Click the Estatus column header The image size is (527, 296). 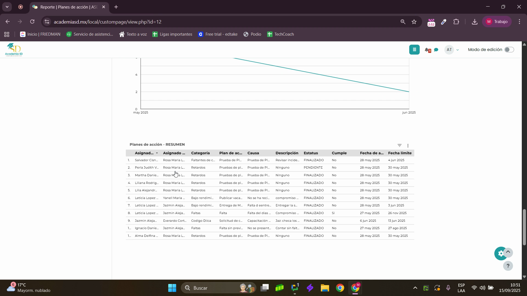click(311, 153)
